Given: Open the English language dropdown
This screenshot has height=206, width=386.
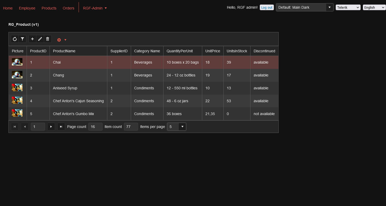Looking at the screenshot, I should [374, 7].
